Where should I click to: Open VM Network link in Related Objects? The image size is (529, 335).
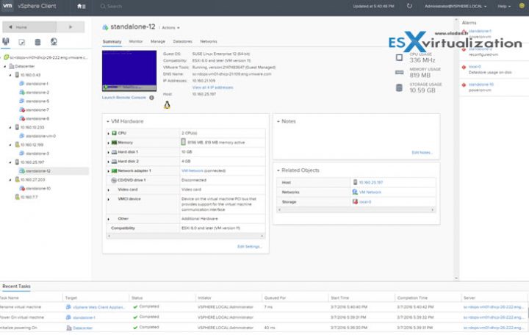(x=370, y=192)
